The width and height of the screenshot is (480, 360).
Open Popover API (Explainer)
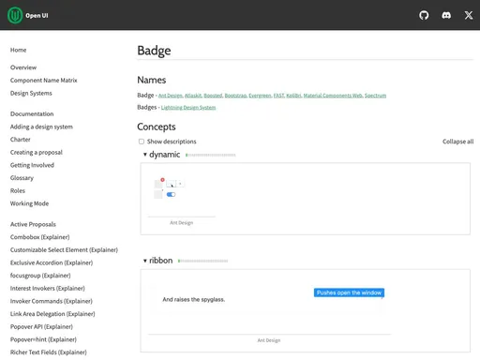tap(41, 326)
